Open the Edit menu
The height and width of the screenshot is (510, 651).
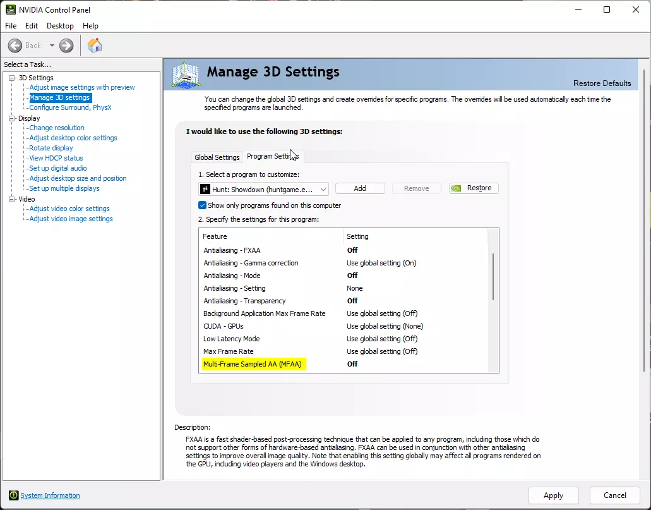[32, 26]
